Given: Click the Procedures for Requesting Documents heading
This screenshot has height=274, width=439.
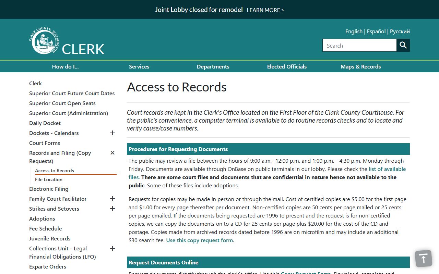Looking at the screenshot, I should click(178, 149).
